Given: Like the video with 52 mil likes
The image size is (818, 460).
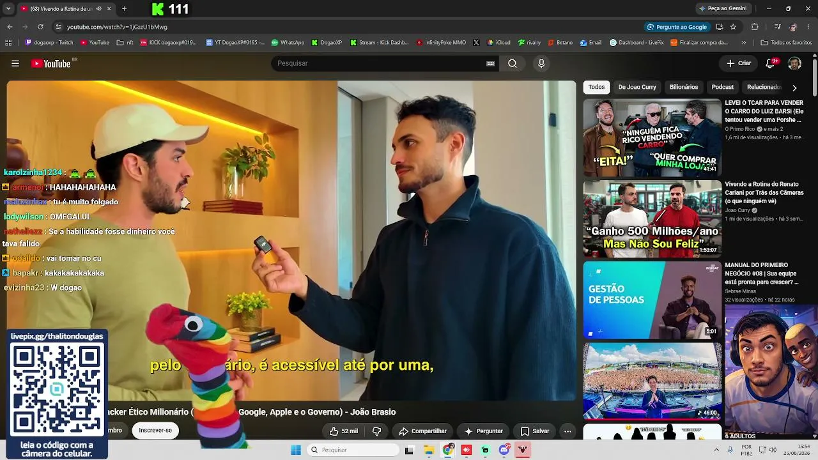Looking at the screenshot, I should point(344,431).
